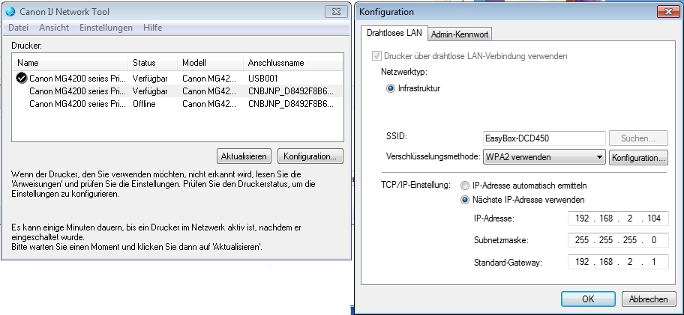Click the Modell column header

coord(210,63)
